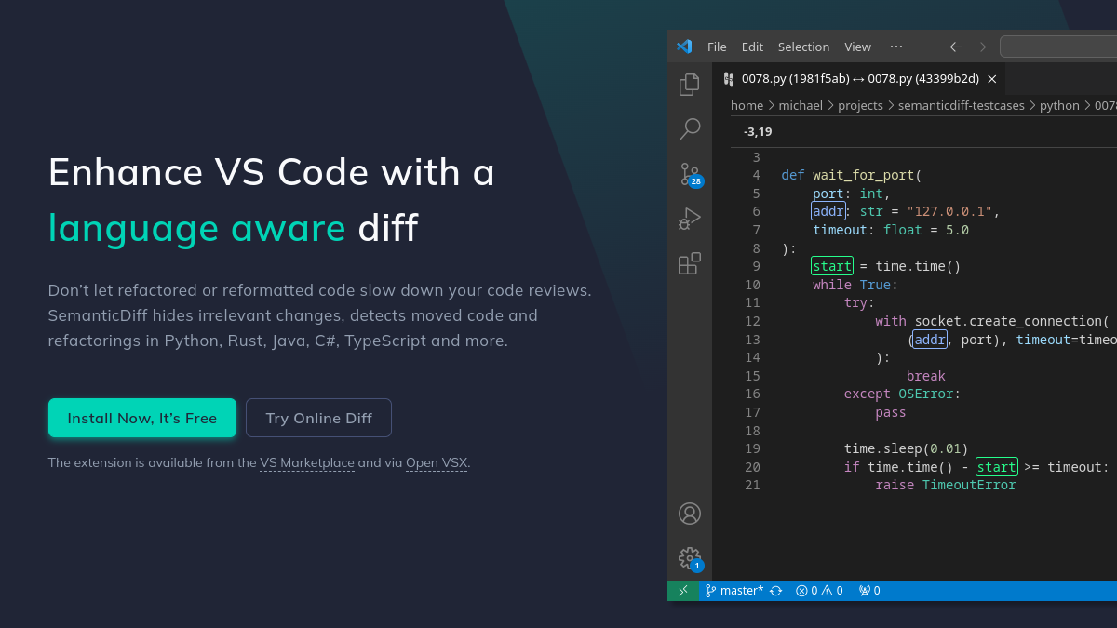Viewport: 1117px width, 628px height.
Task: Open the VS Marketplace link
Action: tap(307, 462)
